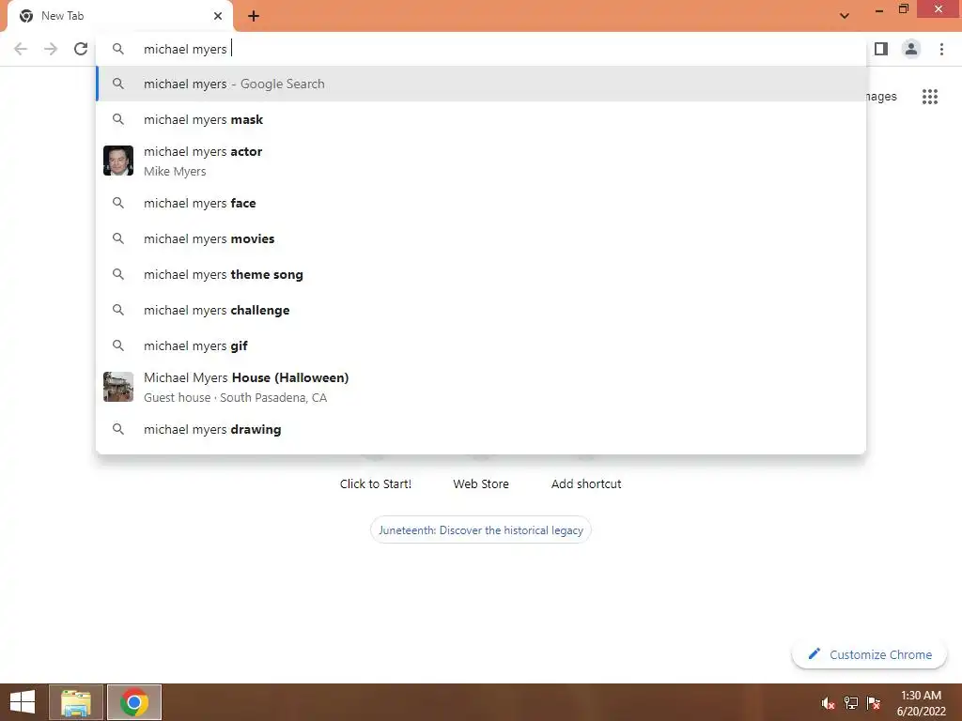Click the search icon beside 'michael myers gif'

click(118, 345)
